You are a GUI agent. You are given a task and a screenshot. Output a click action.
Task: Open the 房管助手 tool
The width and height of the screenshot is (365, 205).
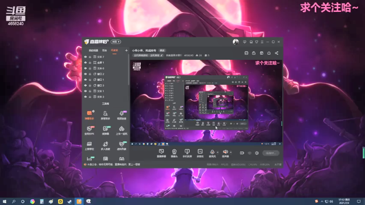tap(105, 115)
